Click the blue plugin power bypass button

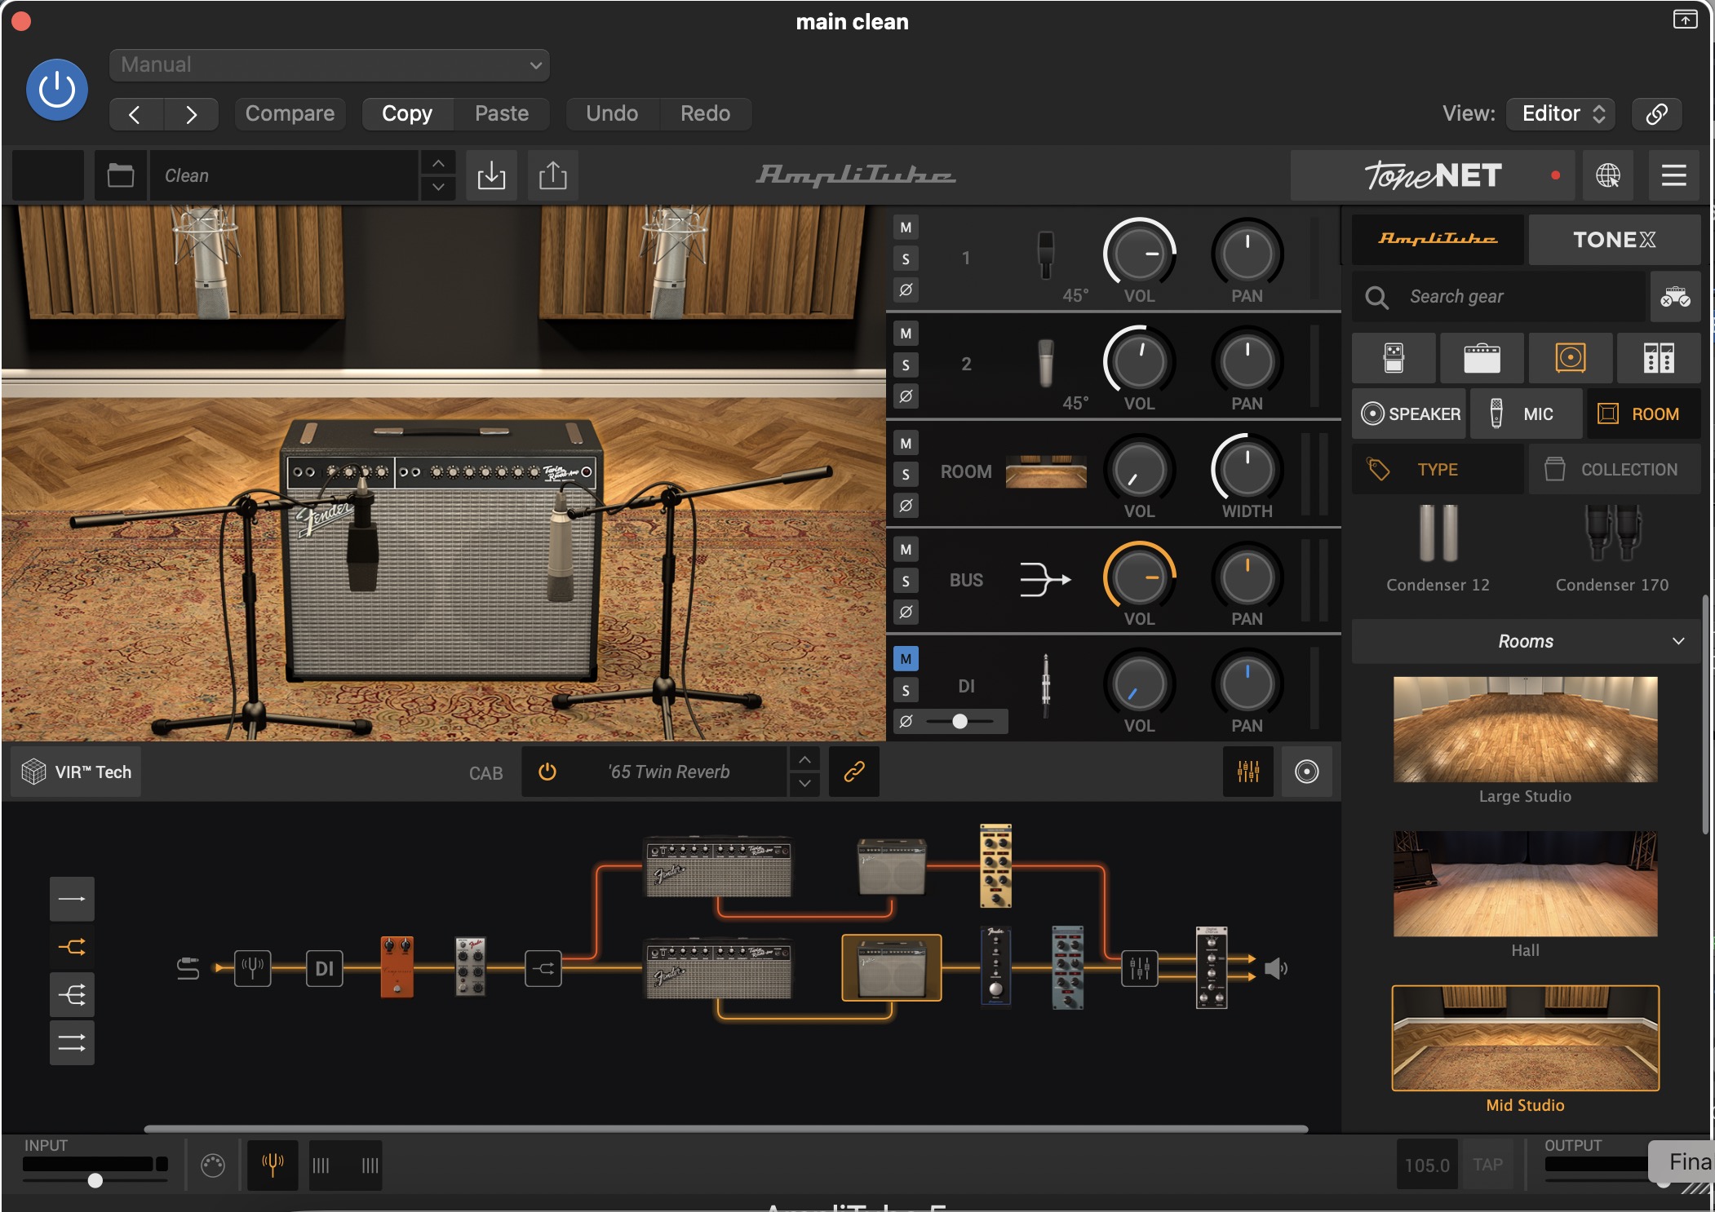(57, 90)
